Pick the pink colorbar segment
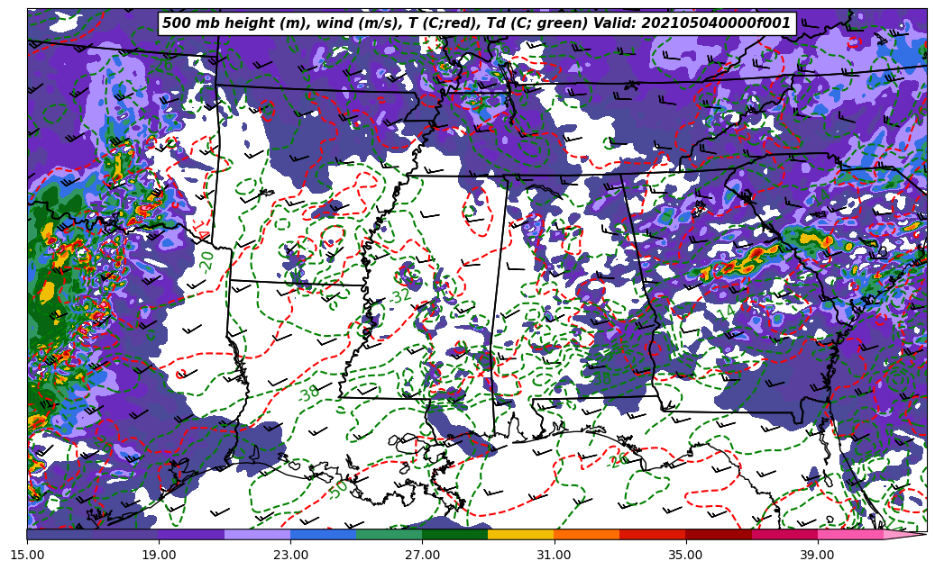The height and width of the screenshot is (570, 935). [849, 534]
